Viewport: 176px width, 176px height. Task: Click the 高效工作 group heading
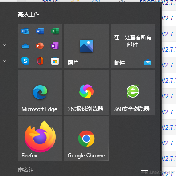(x=29, y=15)
